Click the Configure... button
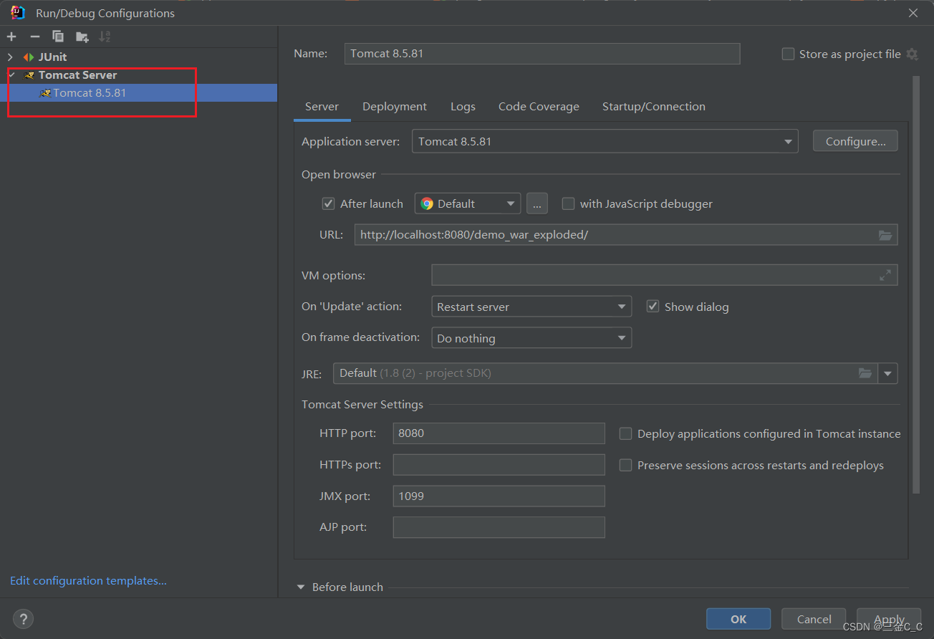 [855, 141]
